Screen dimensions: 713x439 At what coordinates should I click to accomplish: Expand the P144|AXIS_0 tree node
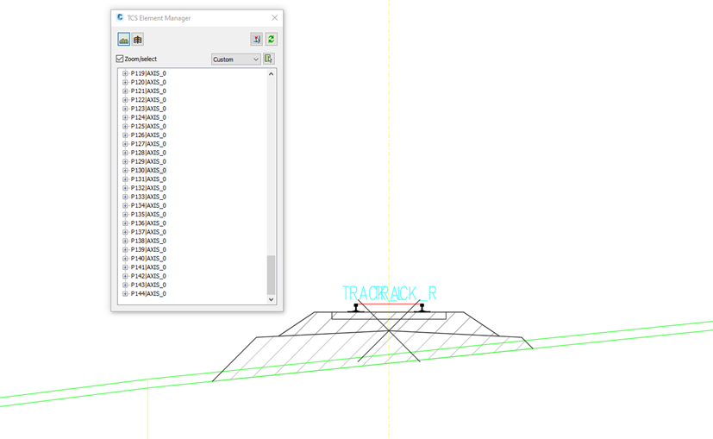[x=125, y=294]
